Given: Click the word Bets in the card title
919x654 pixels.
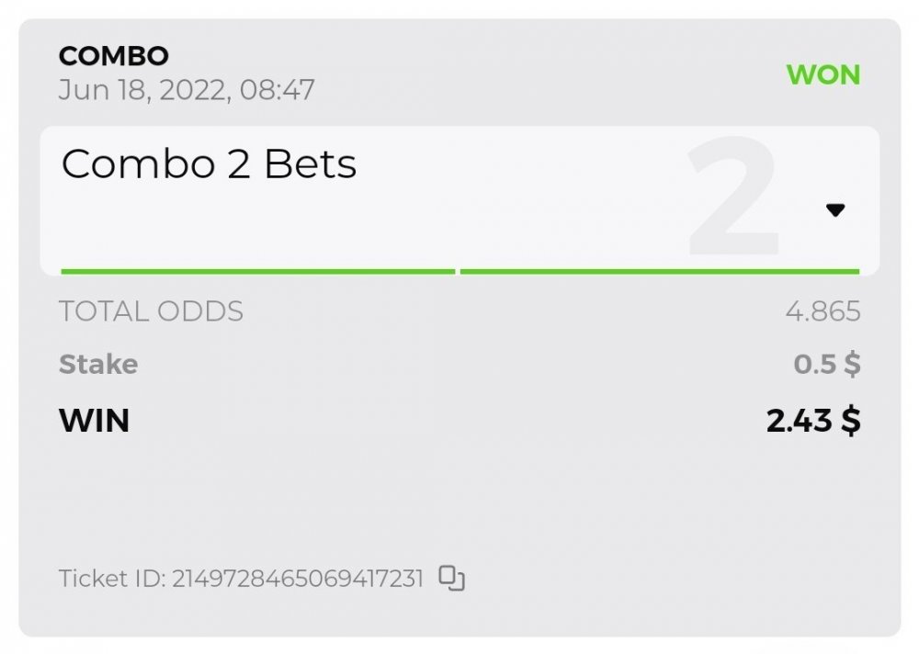Looking at the screenshot, I should click(x=310, y=164).
